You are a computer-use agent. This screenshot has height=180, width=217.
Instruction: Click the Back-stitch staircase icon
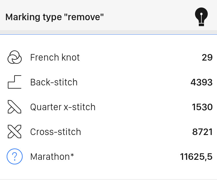pyautogui.click(x=14, y=82)
